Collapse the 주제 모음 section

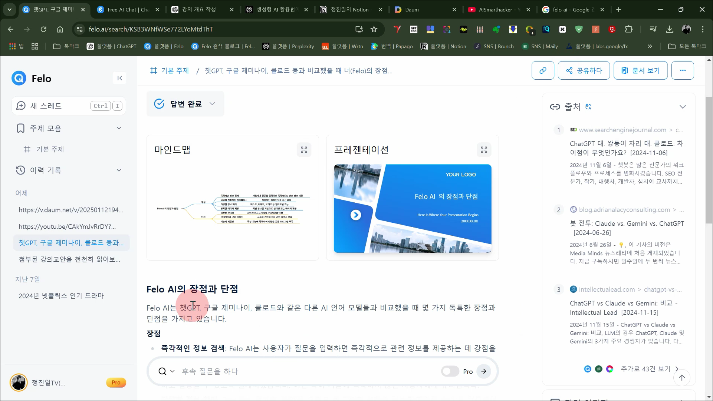[x=119, y=128]
